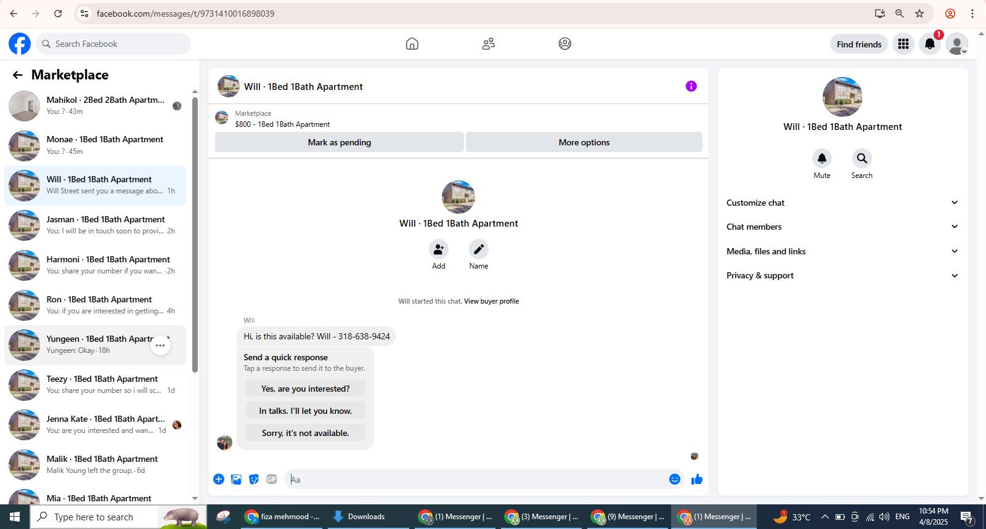This screenshot has width=986, height=529.
Task: Click the Name pencil edit icon
Action: pos(479,249)
